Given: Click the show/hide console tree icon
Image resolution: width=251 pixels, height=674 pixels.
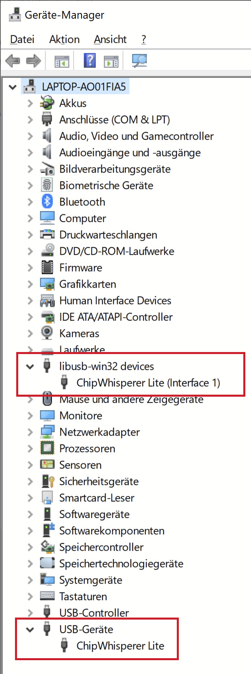Looking at the screenshot, I should coord(62,61).
